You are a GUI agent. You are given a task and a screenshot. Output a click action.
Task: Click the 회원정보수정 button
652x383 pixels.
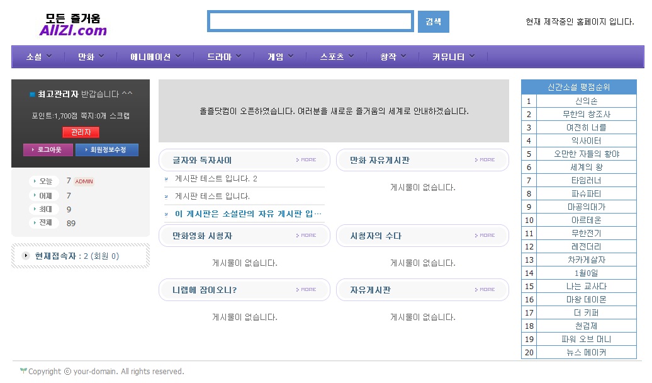tap(106, 150)
